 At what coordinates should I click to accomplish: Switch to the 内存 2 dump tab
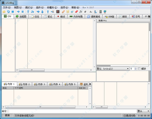pyautogui.click(x=24, y=84)
